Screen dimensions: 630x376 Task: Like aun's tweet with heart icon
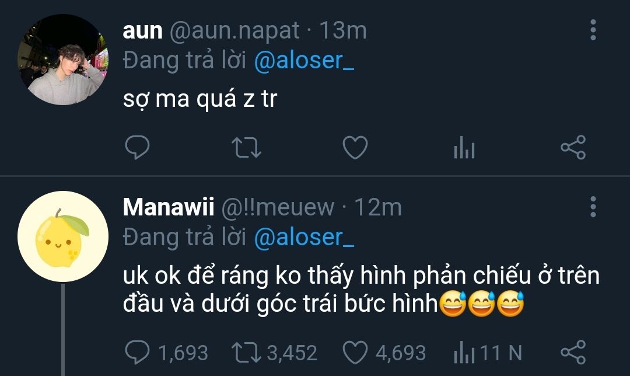point(354,148)
